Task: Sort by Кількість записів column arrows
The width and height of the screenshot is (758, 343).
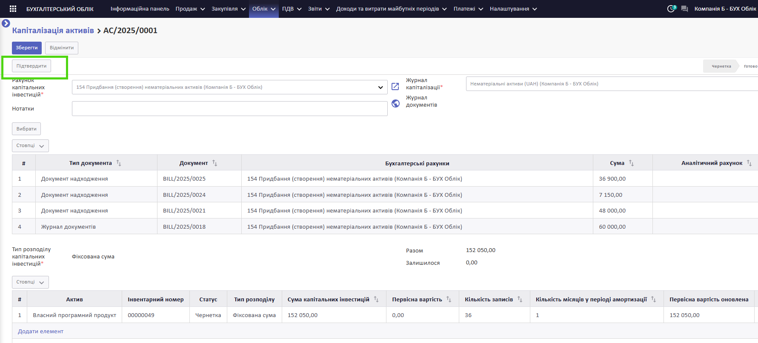Action: pyautogui.click(x=520, y=299)
